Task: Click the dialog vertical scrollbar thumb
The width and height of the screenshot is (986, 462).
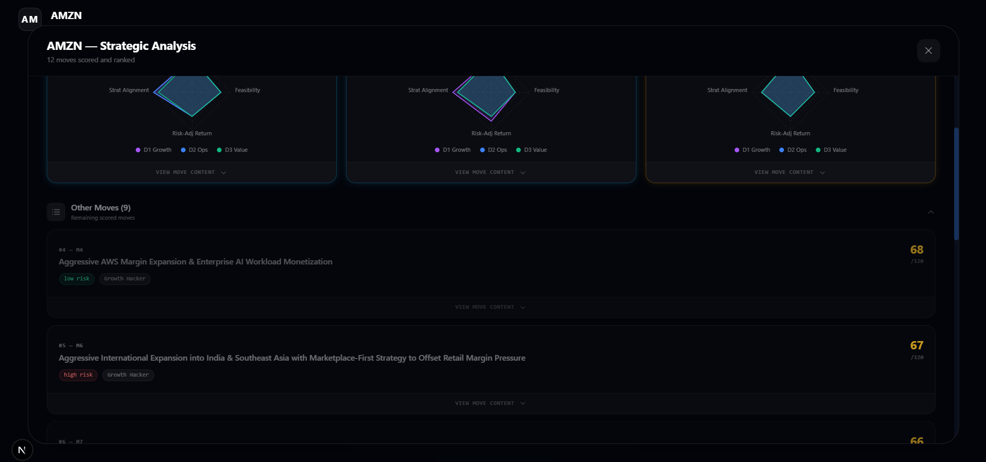Action: (x=956, y=184)
